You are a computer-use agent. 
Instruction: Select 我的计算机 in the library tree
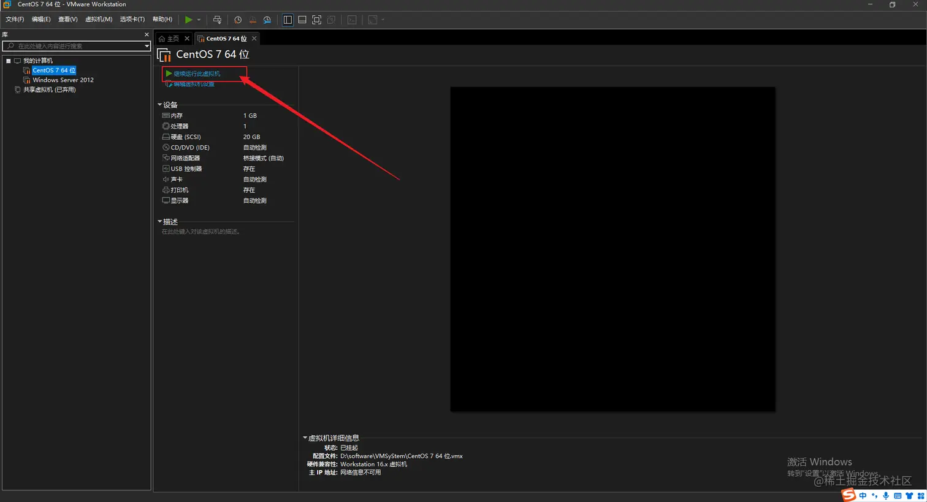(x=38, y=61)
